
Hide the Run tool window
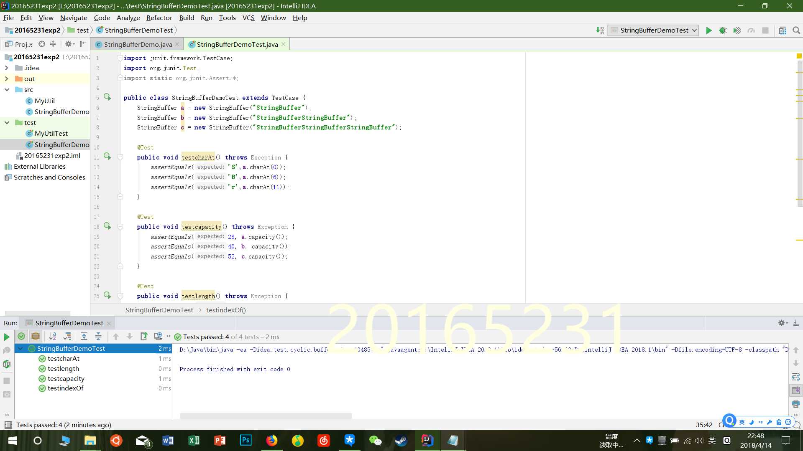(x=796, y=323)
